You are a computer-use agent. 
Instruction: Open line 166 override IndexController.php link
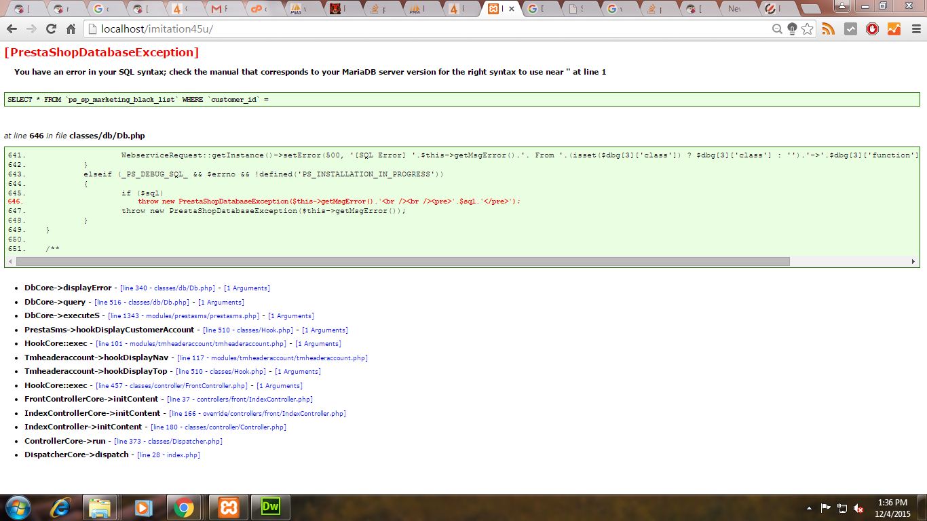pyautogui.click(x=257, y=414)
